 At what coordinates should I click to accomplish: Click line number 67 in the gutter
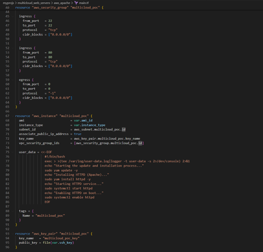click(x=7, y=116)
